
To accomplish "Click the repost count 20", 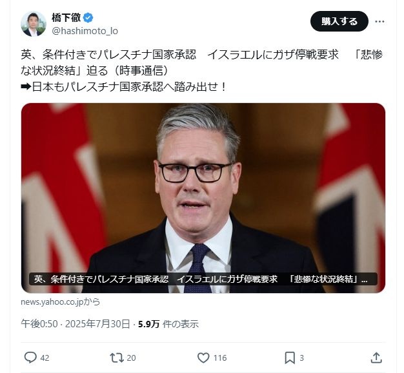I will tap(131, 358).
